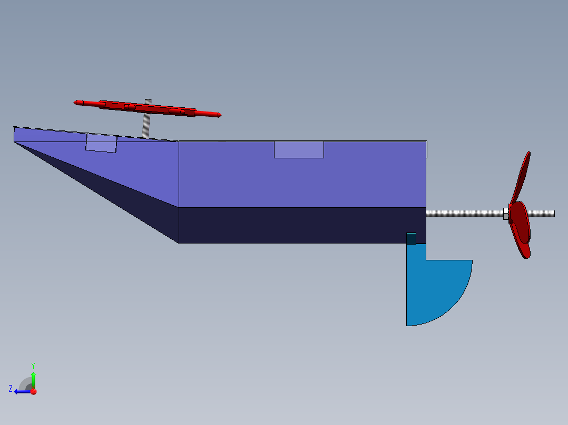This screenshot has height=425, width=568.
Task: Select the threaded propeller shaft behind the hull
Action: pyautogui.click(x=465, y=214)
